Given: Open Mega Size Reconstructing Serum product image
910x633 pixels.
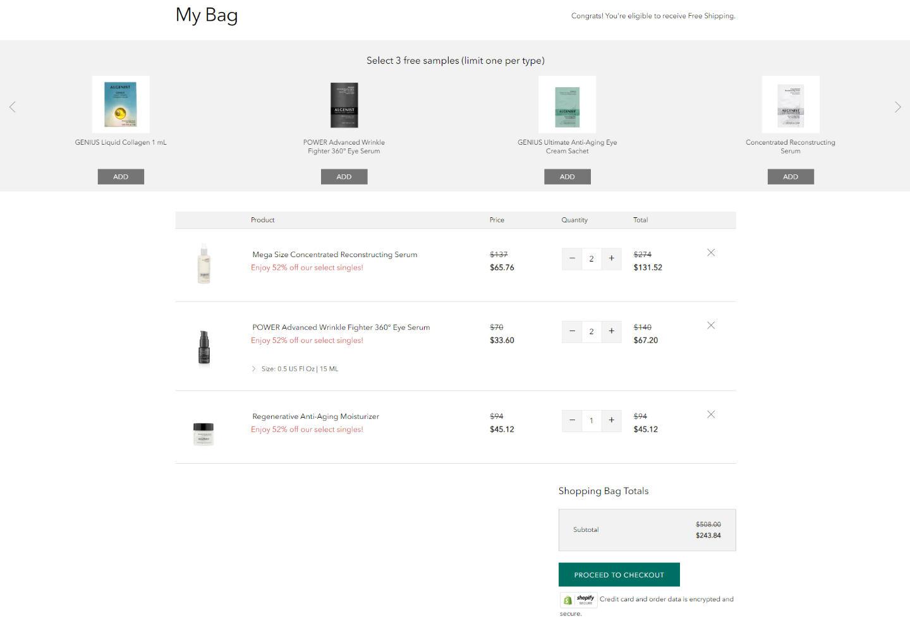Looking at the screenshot, I should tap(203, 263).
